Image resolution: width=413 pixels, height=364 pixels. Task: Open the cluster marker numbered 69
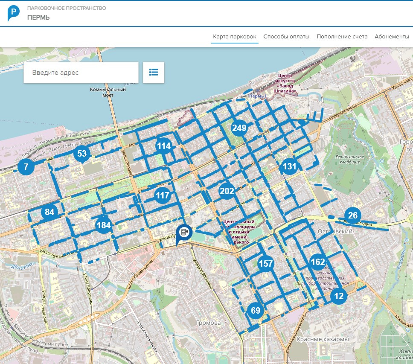pyautogui.click(x=256, y=311)
